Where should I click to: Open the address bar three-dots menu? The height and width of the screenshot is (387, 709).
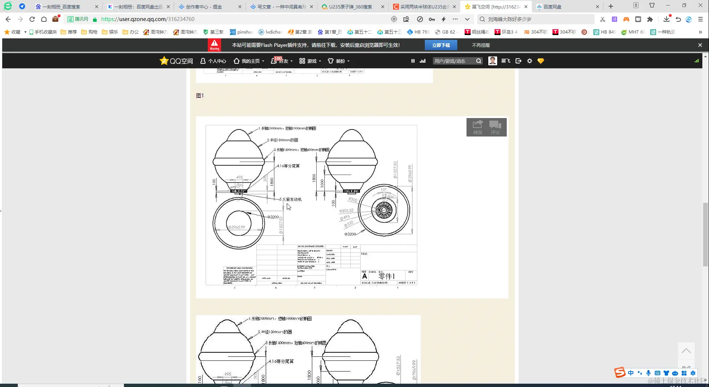click(455, 19)
